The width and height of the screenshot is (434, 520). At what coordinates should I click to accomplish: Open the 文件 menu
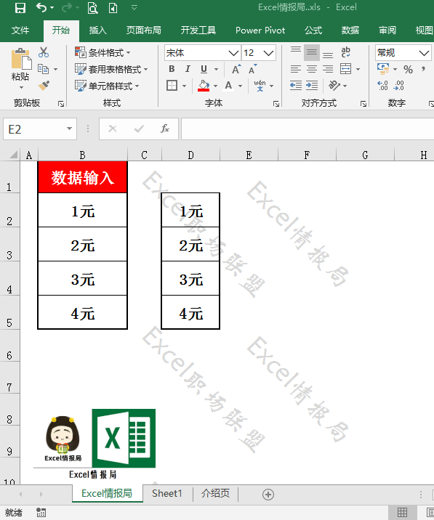tap(20, 31)
